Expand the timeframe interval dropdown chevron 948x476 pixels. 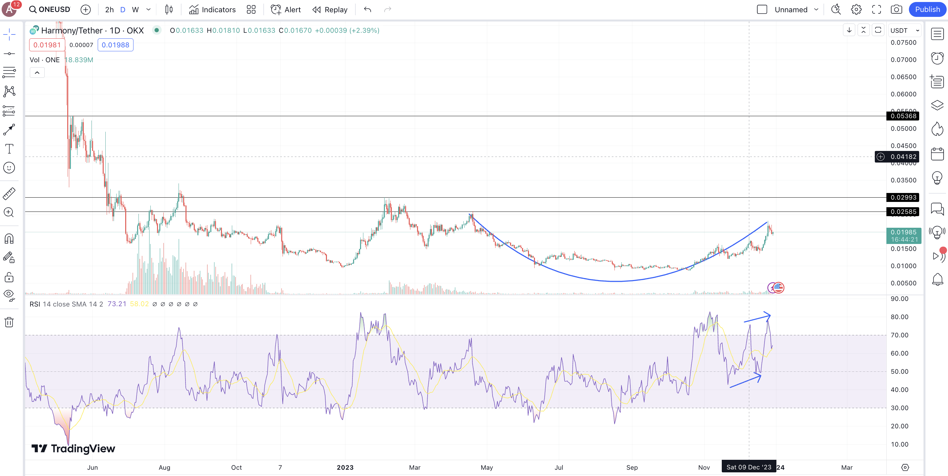coord(149,10)
